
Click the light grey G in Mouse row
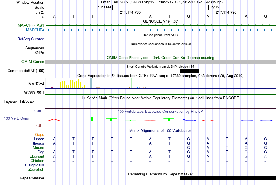pos(246,148)
